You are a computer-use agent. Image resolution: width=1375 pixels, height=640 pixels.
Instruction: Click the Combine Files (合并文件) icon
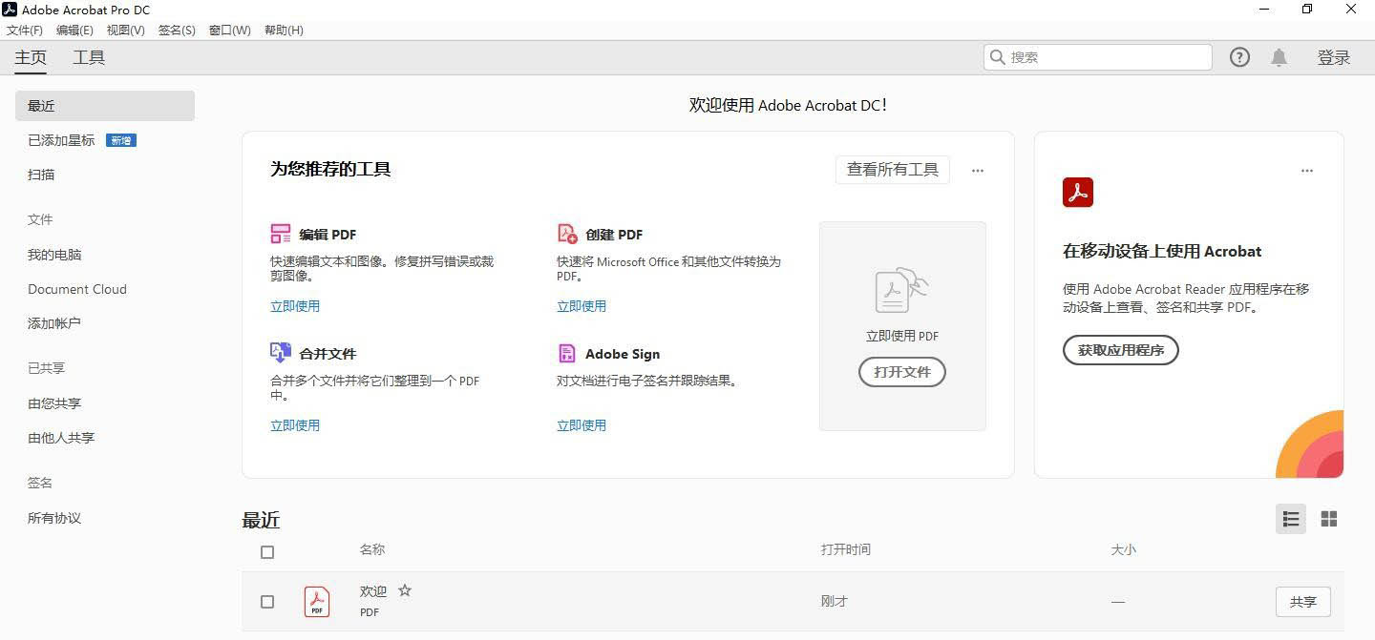(280, 353)
